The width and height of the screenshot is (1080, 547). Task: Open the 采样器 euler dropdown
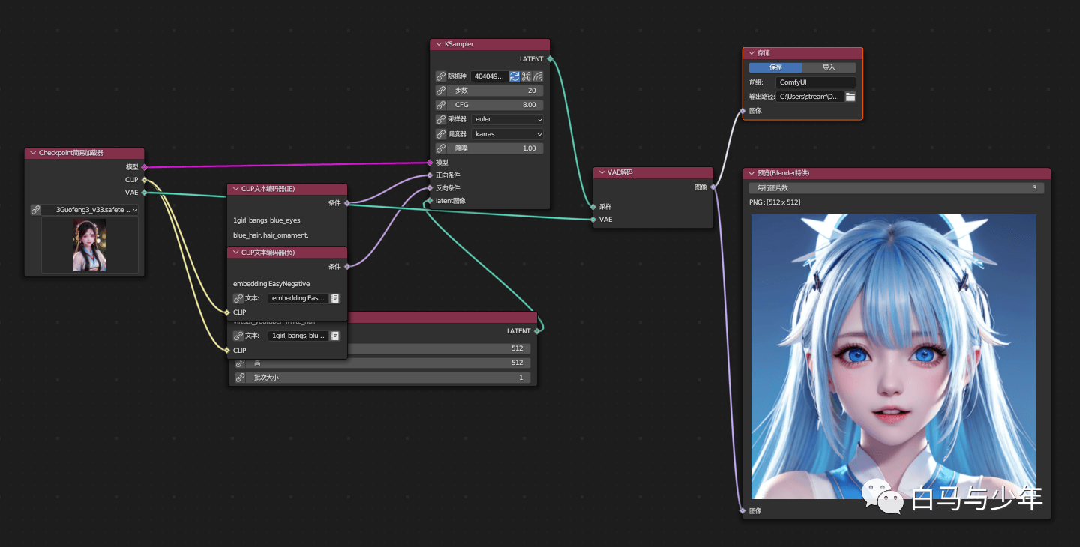(508, 119)
